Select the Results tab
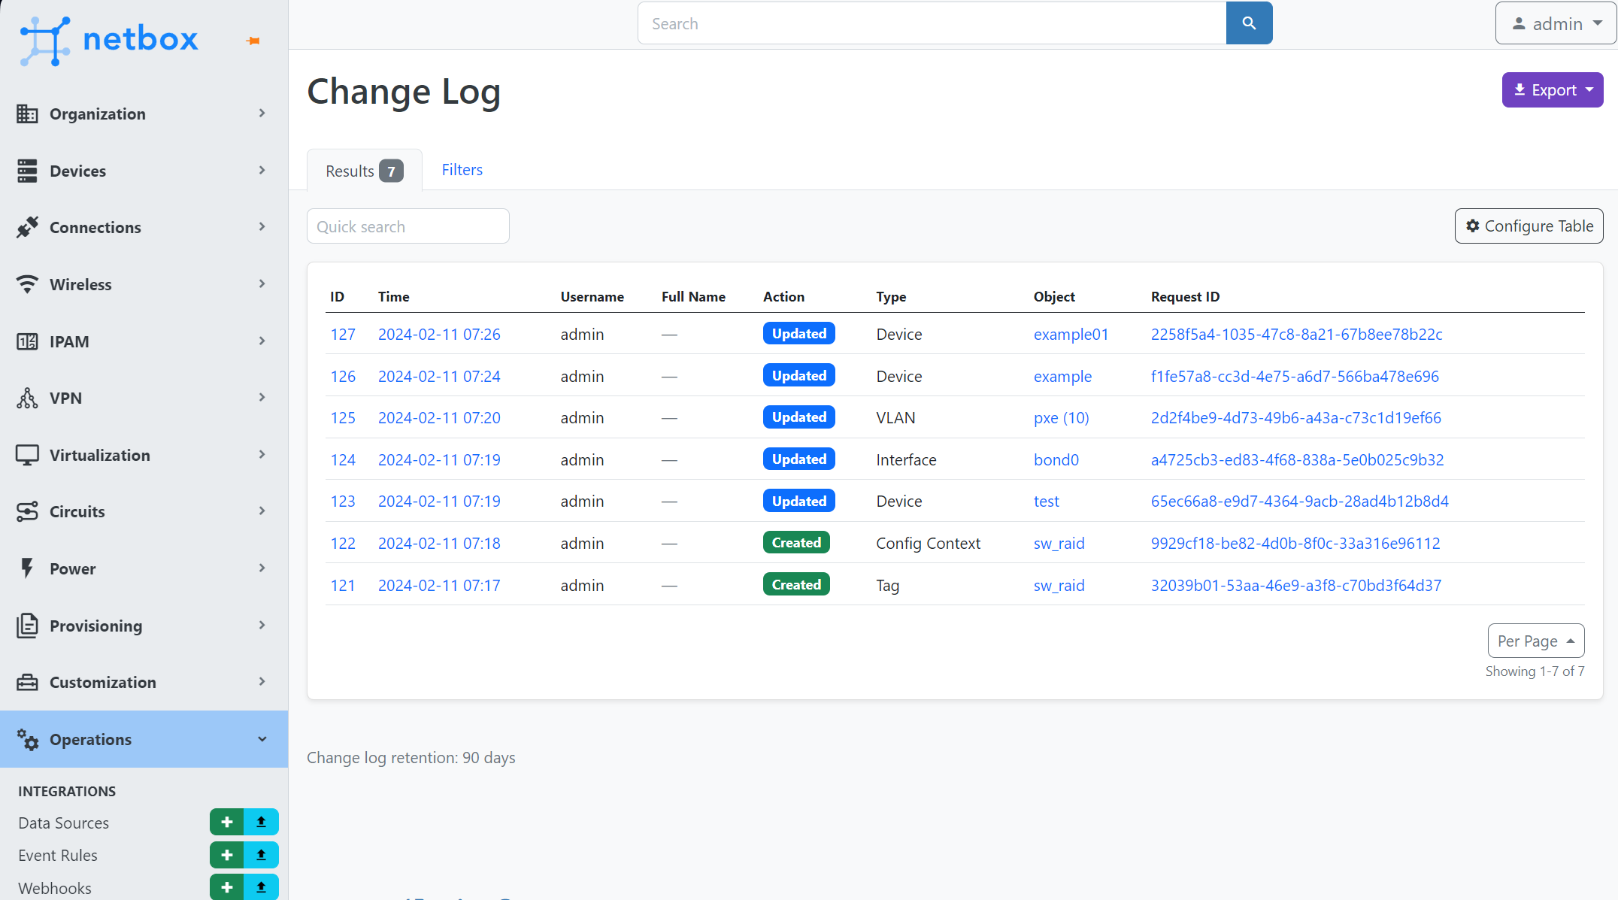Image resolution: width=1618 pixels, height=900 pixels. click(x=363, y=171)
